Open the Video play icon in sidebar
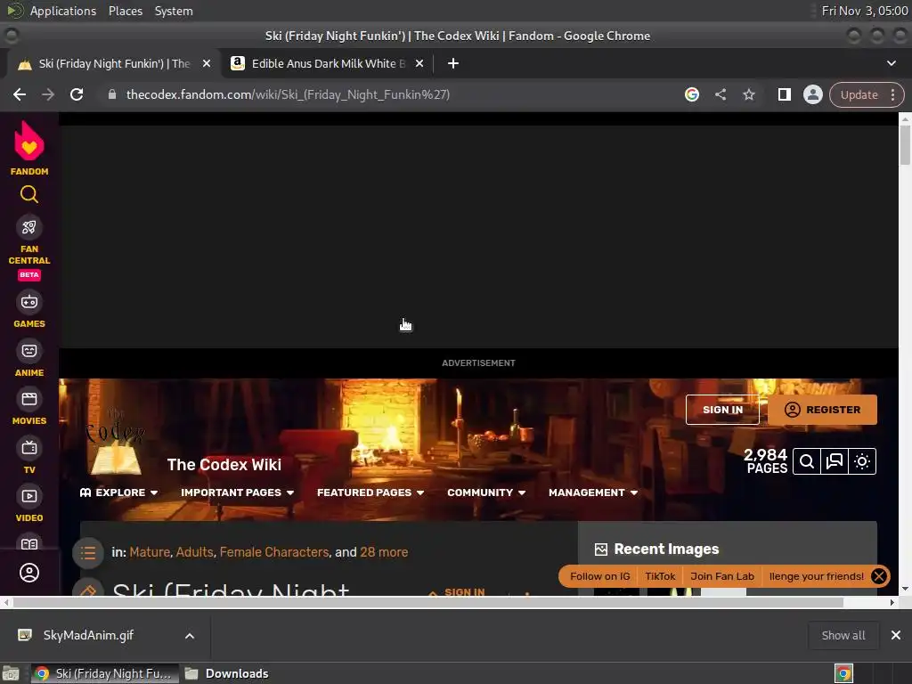Viewport: 912px width, 684px height. [29, 496]
